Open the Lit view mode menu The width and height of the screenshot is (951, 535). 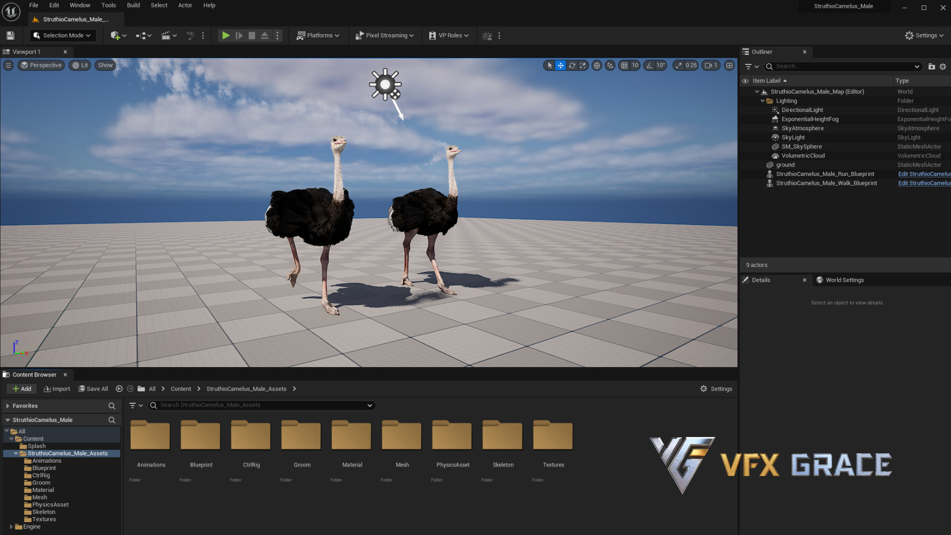80,65
